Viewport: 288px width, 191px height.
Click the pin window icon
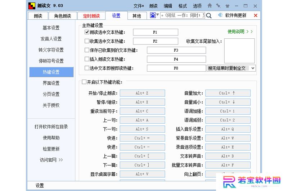click(x=219, y=6)
